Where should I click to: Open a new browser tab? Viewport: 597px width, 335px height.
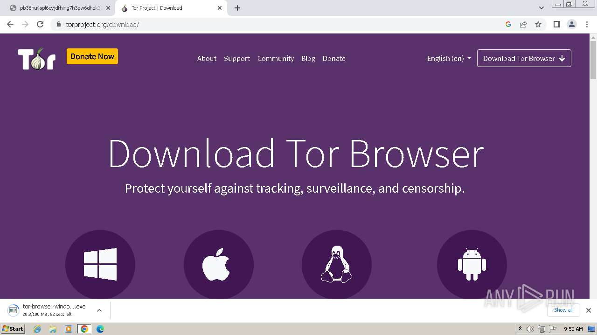pyautogui.click(x=237, y=8)
